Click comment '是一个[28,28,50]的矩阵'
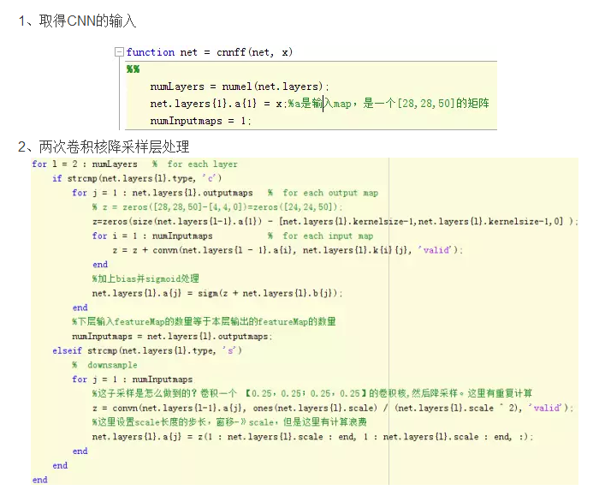Screen dimensions: 605x490 click(426, 104)
